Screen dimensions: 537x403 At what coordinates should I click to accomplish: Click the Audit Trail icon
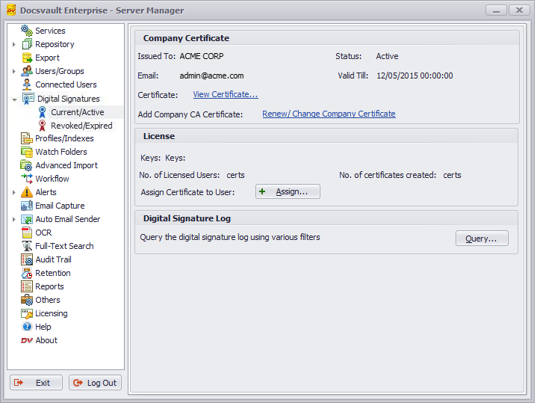tap(27, 259)
